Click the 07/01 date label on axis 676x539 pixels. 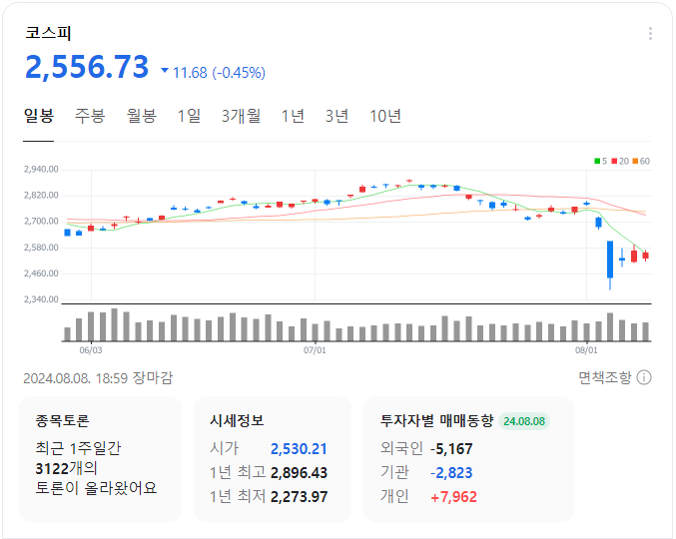click(x=315, y=350)
